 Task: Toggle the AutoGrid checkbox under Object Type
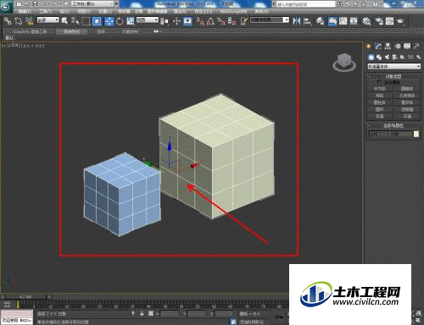(379, 82)
